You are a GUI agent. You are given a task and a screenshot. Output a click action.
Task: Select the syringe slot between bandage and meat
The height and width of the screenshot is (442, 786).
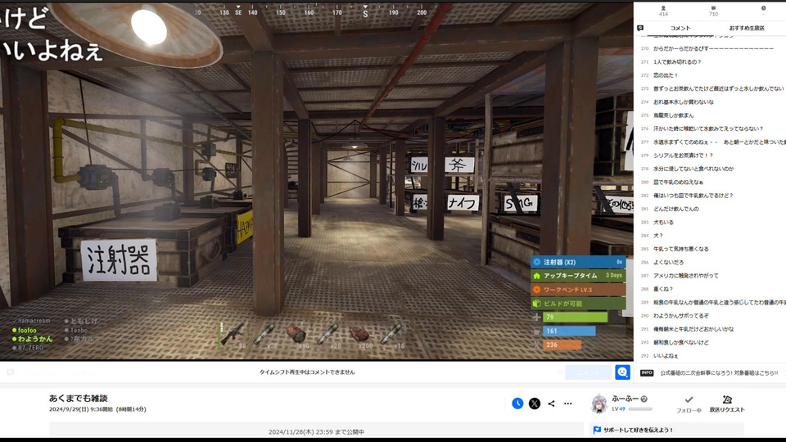(x=328, y=335)
